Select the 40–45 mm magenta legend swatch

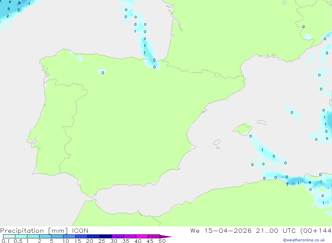[x=142, y=236]
